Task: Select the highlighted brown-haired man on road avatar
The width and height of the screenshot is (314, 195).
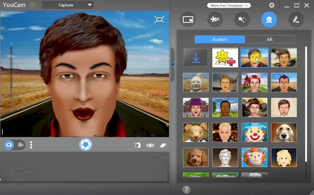Action: [254, 58]
